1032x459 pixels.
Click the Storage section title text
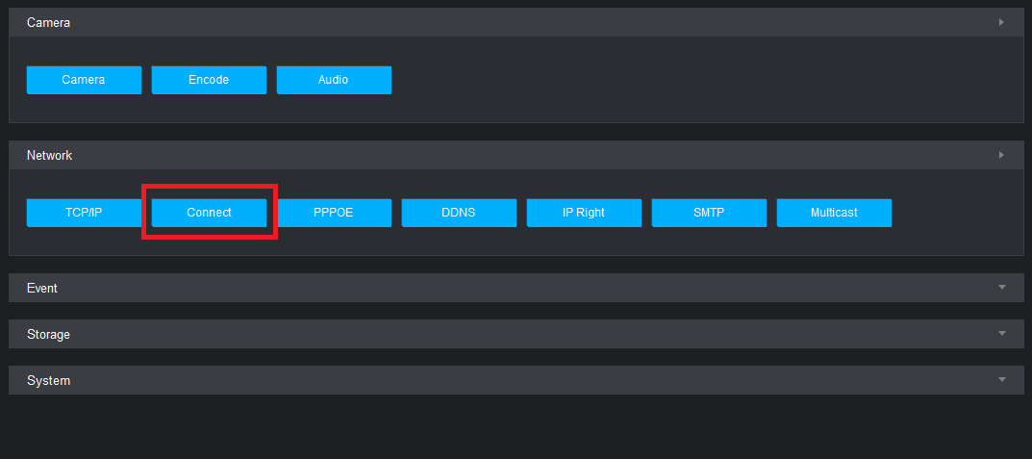48,334
